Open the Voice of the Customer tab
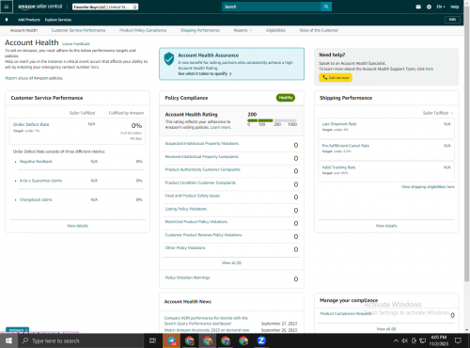Screen dimensions: 470x348 click(319, 30)
